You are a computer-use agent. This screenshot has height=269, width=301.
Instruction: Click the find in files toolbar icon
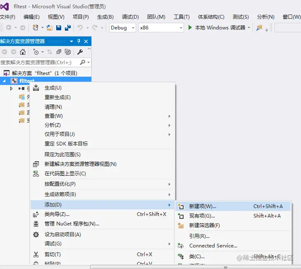coord(259,28)
